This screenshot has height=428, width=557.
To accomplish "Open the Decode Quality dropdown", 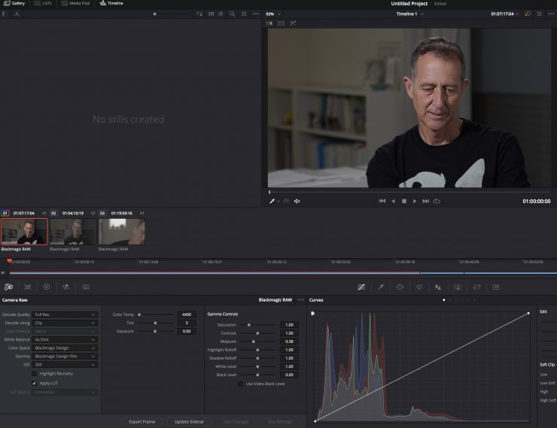I will pos(65,314).
